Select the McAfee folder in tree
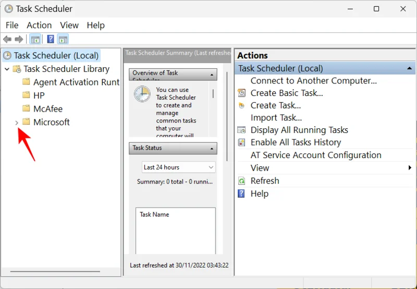417x289 pixels. 47,109
